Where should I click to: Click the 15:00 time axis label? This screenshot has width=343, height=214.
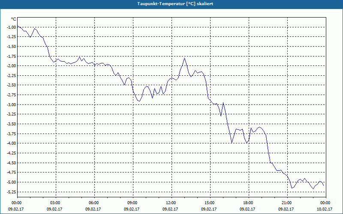(210, 203)
